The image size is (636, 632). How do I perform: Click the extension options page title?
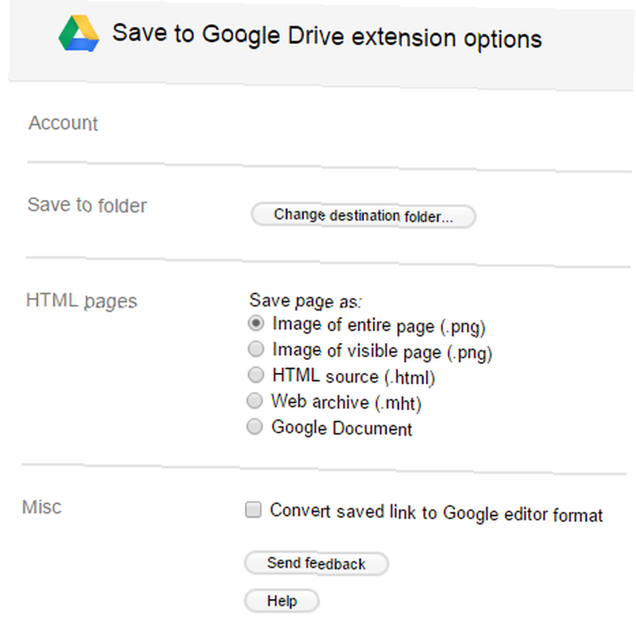pos(327,36)
